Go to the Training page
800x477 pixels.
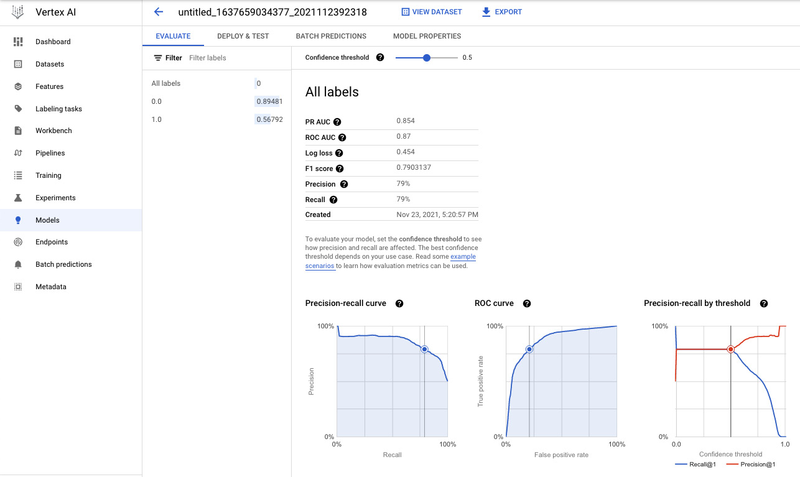click(x=49, y=175)
